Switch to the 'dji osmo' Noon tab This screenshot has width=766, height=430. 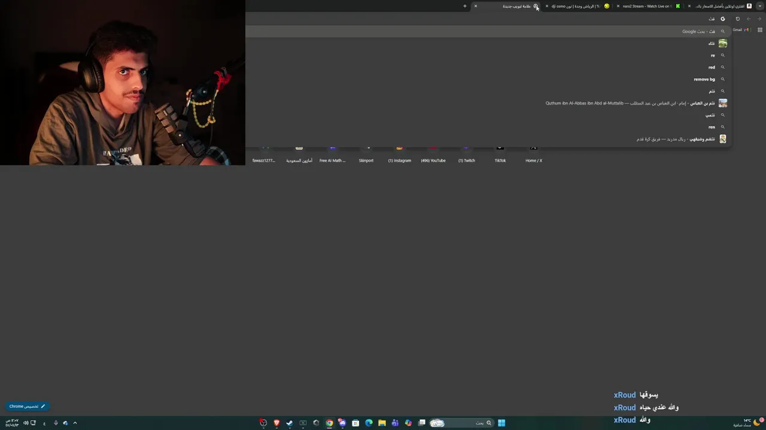(577, 6)
